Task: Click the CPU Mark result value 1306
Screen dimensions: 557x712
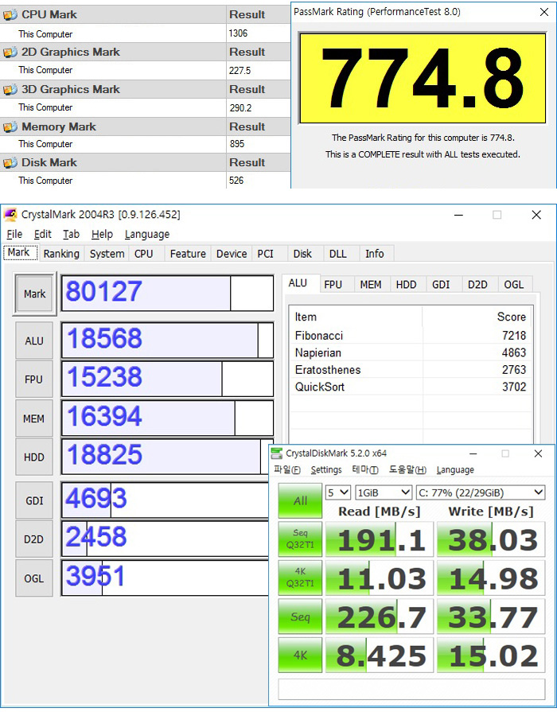Action: pos(238,33)
